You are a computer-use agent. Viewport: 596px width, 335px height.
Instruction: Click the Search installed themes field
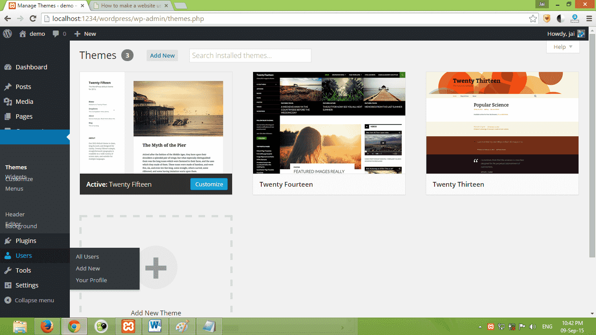point(250,55)
